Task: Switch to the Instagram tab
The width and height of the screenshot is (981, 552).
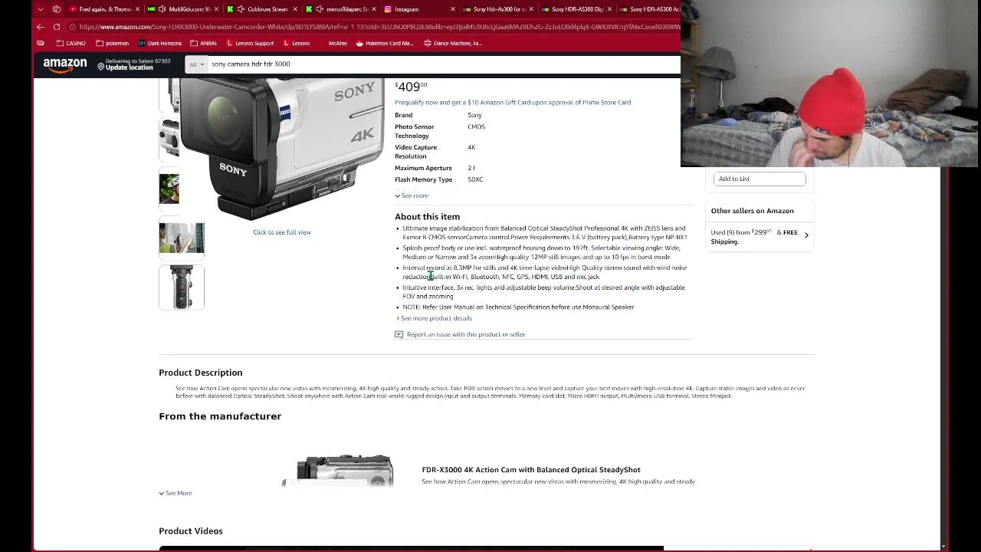Action: pyautogui.click(x=418, y=9)
